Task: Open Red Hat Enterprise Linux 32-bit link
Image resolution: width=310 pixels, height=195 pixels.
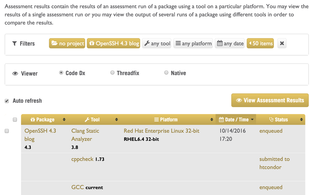Action: point(161,131)
